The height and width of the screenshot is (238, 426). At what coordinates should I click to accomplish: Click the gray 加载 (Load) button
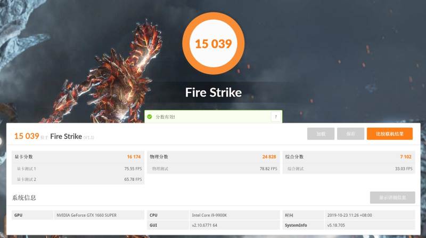(x=321, y=134)
